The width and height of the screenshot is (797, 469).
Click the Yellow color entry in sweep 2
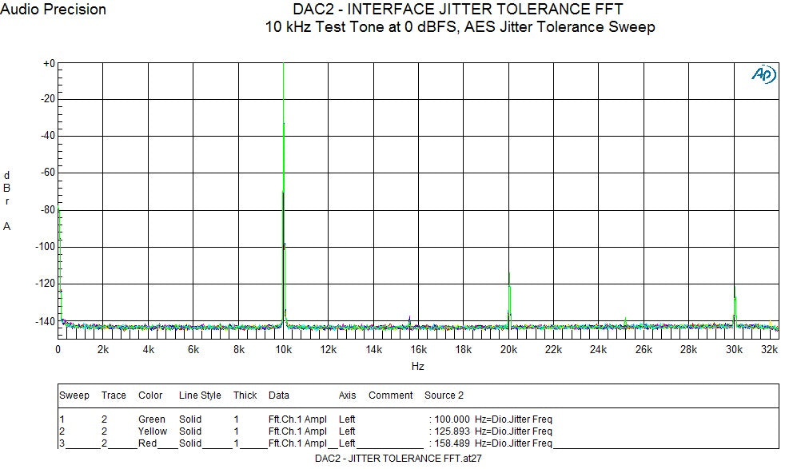[153, 431]
